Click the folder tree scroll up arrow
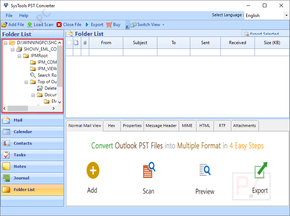 point(59,43)
